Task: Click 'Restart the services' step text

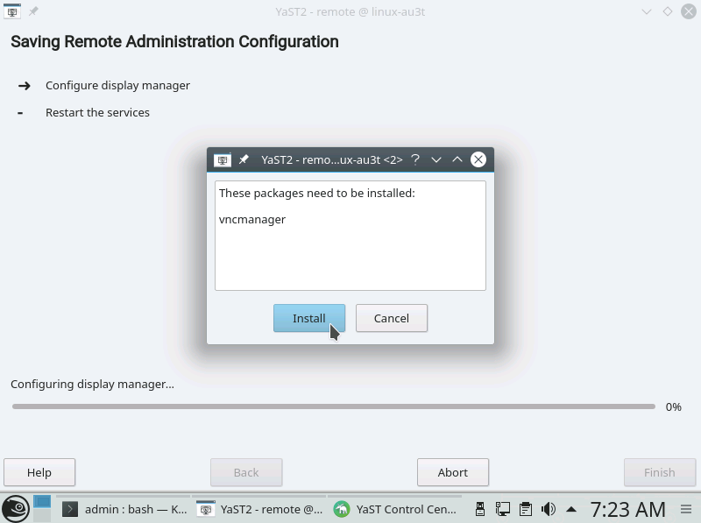Action: tap(97, 113)
